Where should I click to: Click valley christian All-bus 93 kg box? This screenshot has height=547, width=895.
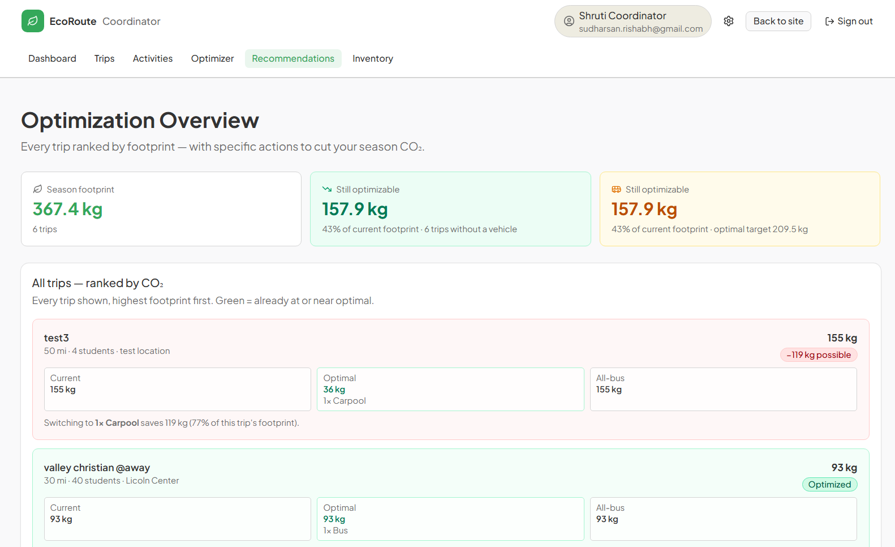coord(723,519)
